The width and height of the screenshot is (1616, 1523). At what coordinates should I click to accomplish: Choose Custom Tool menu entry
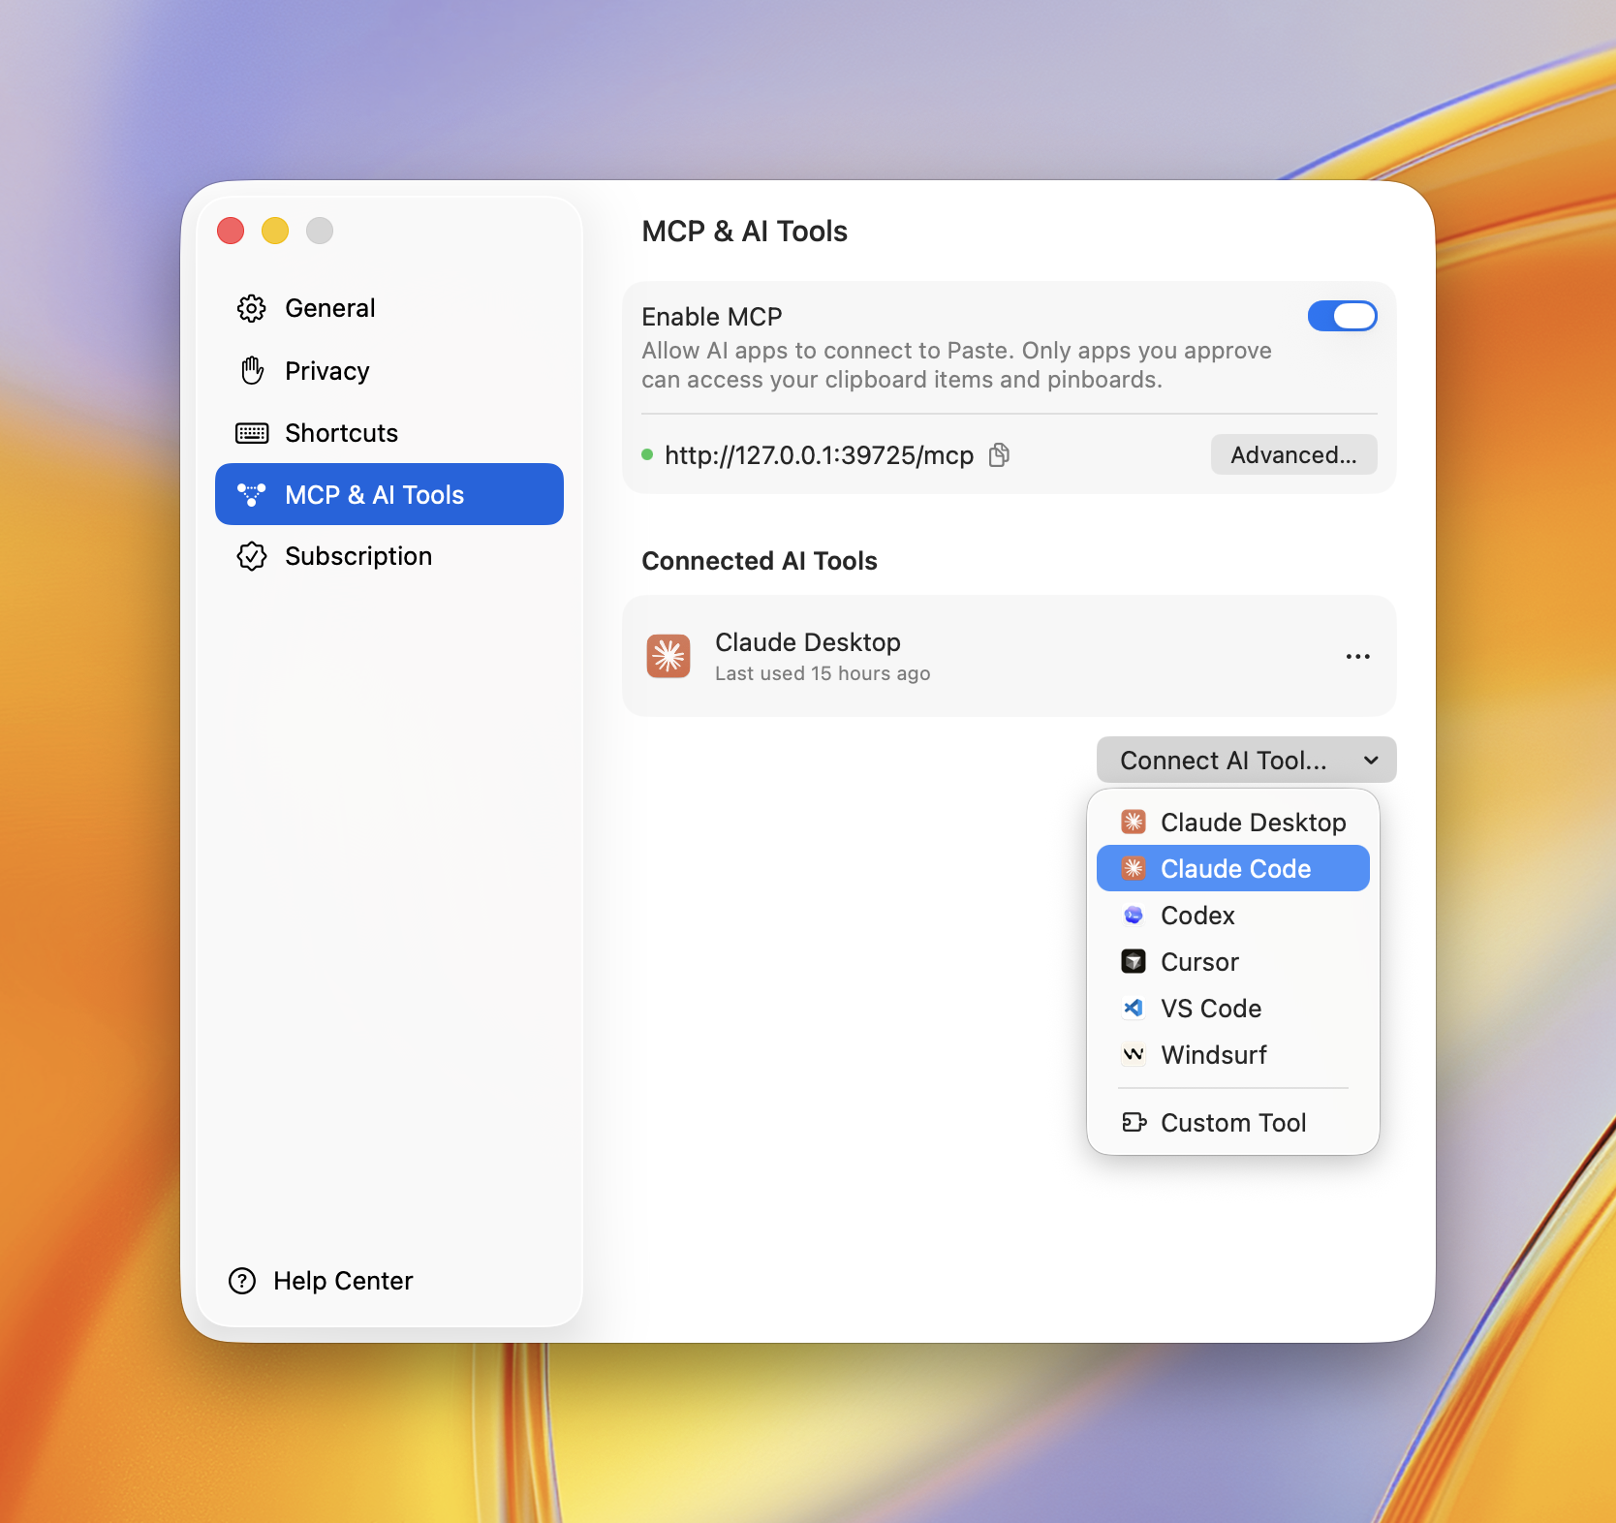pos(1232,1122)
